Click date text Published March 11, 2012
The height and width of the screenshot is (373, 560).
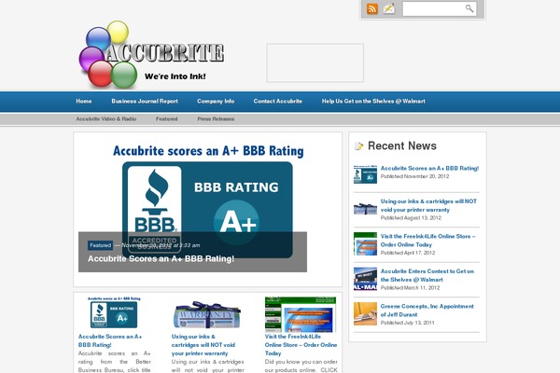tap(410, 288)
